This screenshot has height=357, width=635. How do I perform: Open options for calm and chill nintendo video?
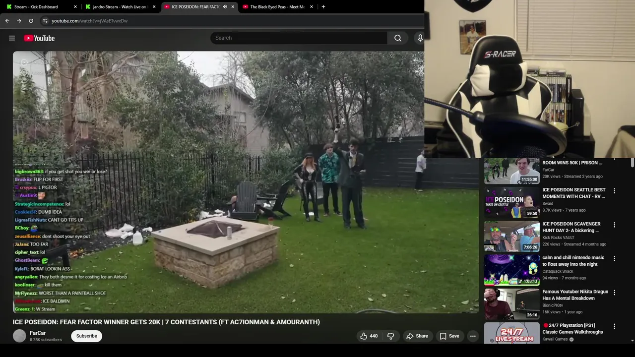pos(614,258)
